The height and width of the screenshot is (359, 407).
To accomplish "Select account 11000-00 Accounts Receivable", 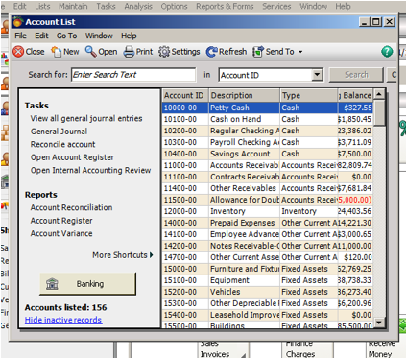I will 267,165.
